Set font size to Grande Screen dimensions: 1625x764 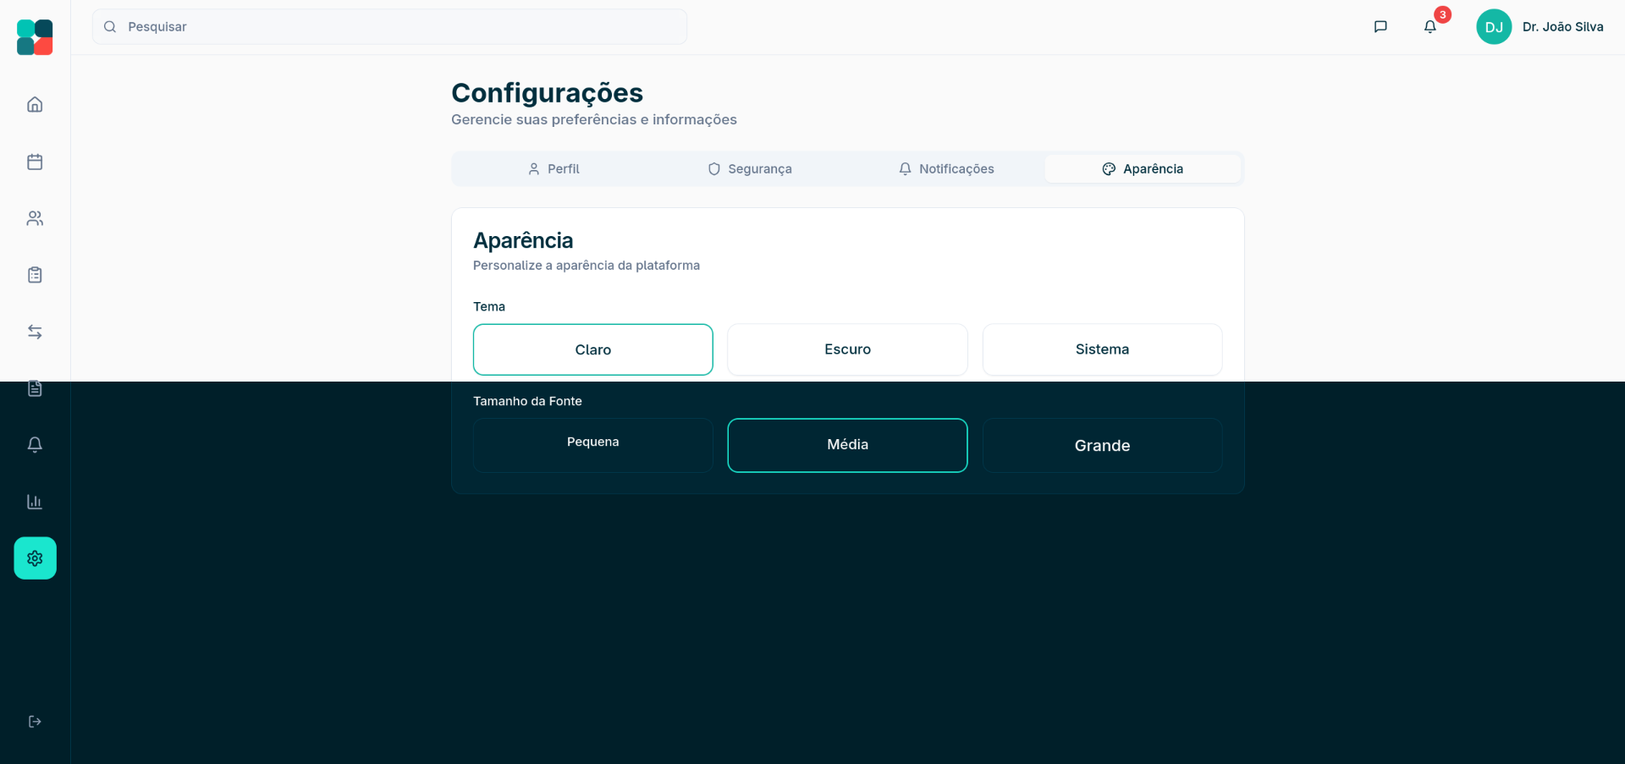(x=1102, y=445)
